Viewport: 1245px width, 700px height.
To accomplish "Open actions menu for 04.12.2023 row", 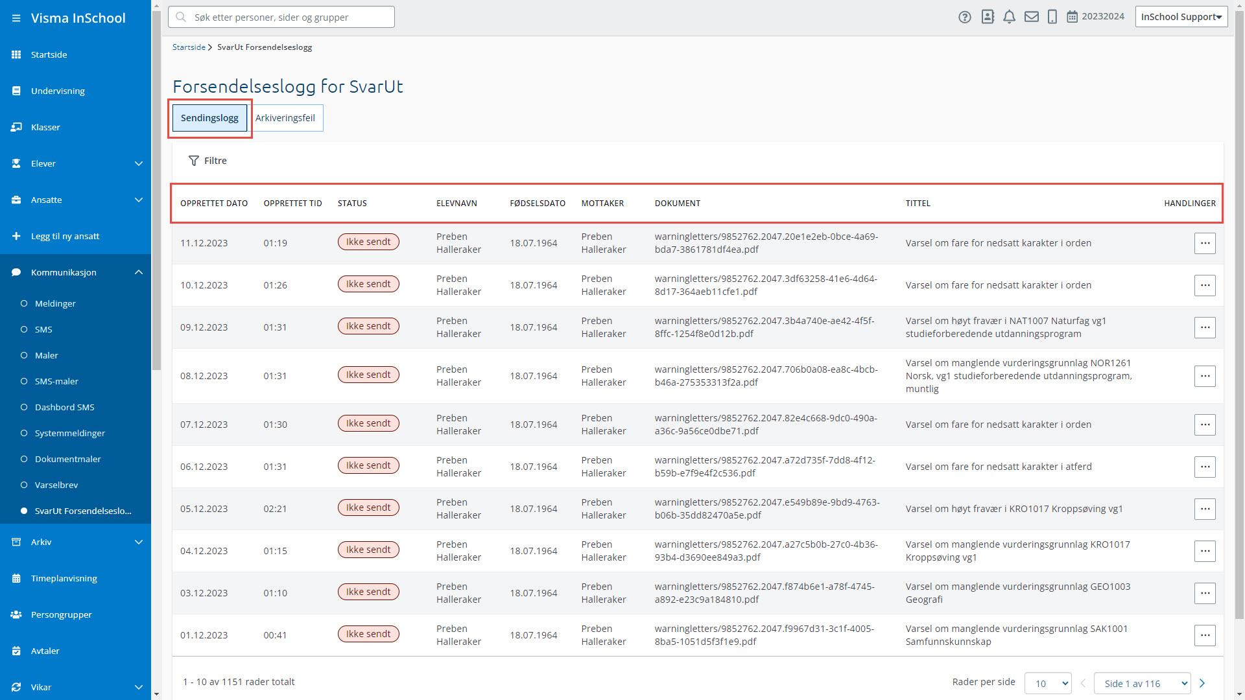I will [x=1205, y=552].
